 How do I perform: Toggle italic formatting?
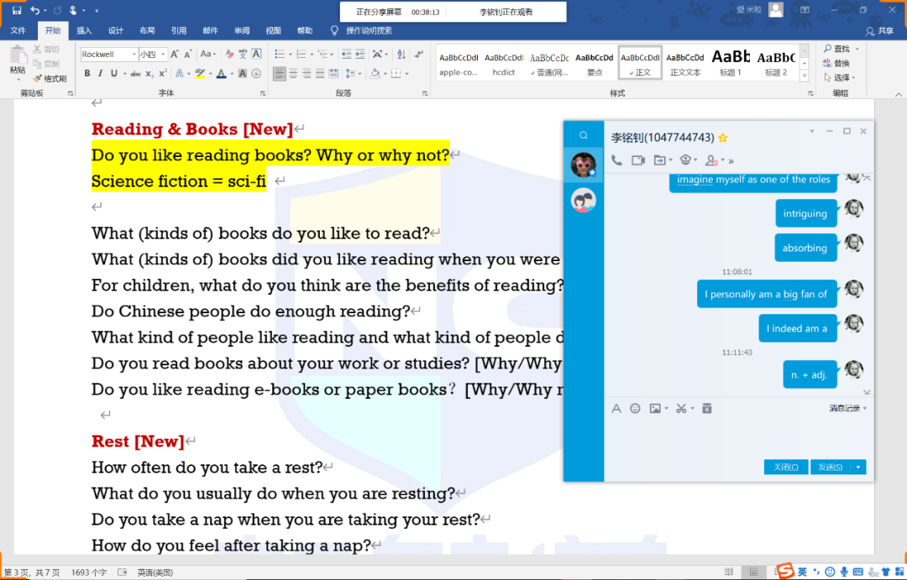pyautogui.click(x=101, y=74)
